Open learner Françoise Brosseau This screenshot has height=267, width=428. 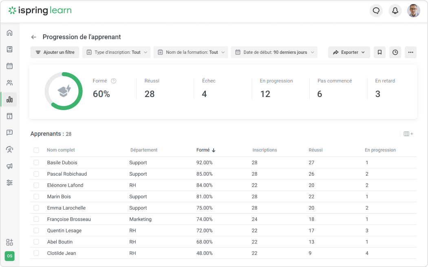coord(69,219)
